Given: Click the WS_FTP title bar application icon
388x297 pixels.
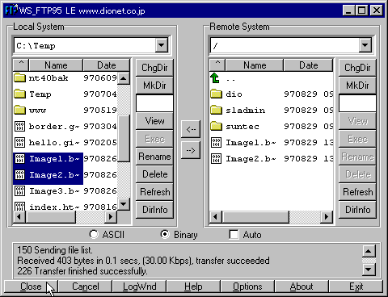Looking at the screenshot, I should [11, 10].
